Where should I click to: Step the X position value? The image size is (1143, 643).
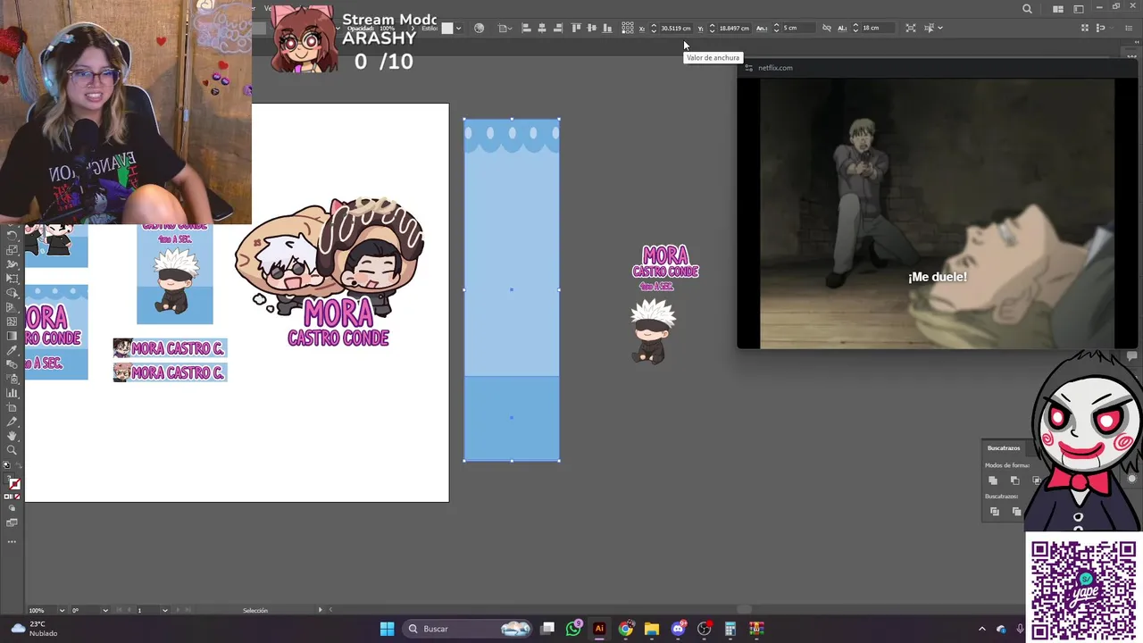click(654, 28)
